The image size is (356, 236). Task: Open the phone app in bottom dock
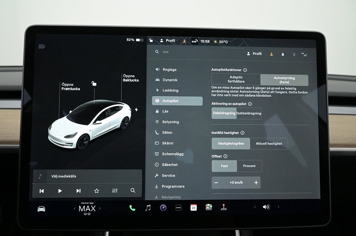click(x=132, y=208)
